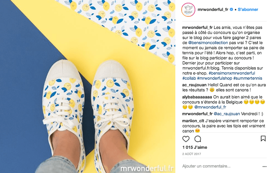
Task: Open the #mrwonderfulshop hashtag
Action: click(x=215, y=78)
